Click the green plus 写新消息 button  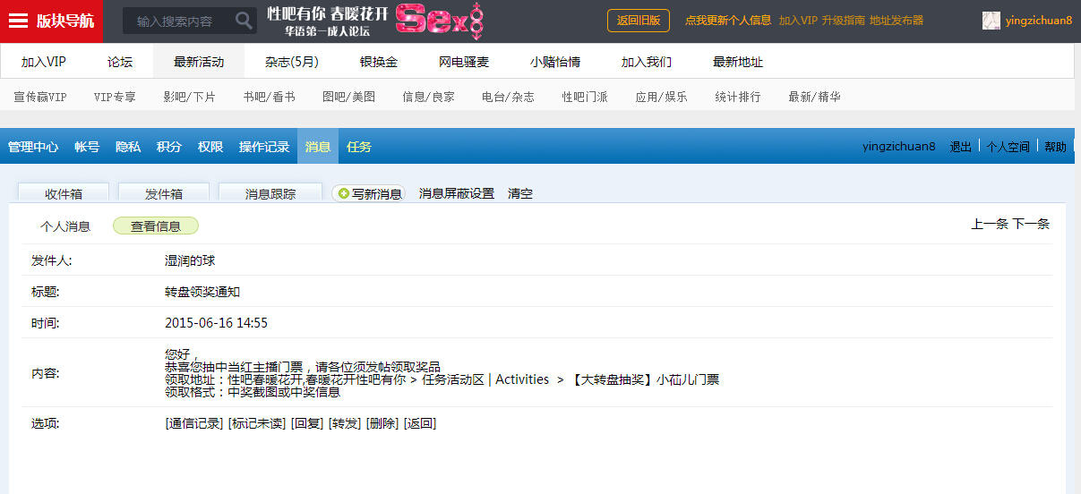pos(368,193)
